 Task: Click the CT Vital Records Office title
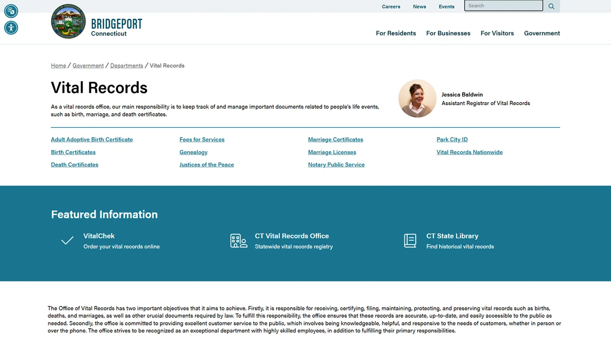point(292,236)
